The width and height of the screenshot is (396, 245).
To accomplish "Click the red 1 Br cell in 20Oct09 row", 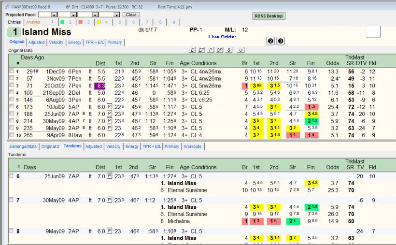I will tap(246, 86).
